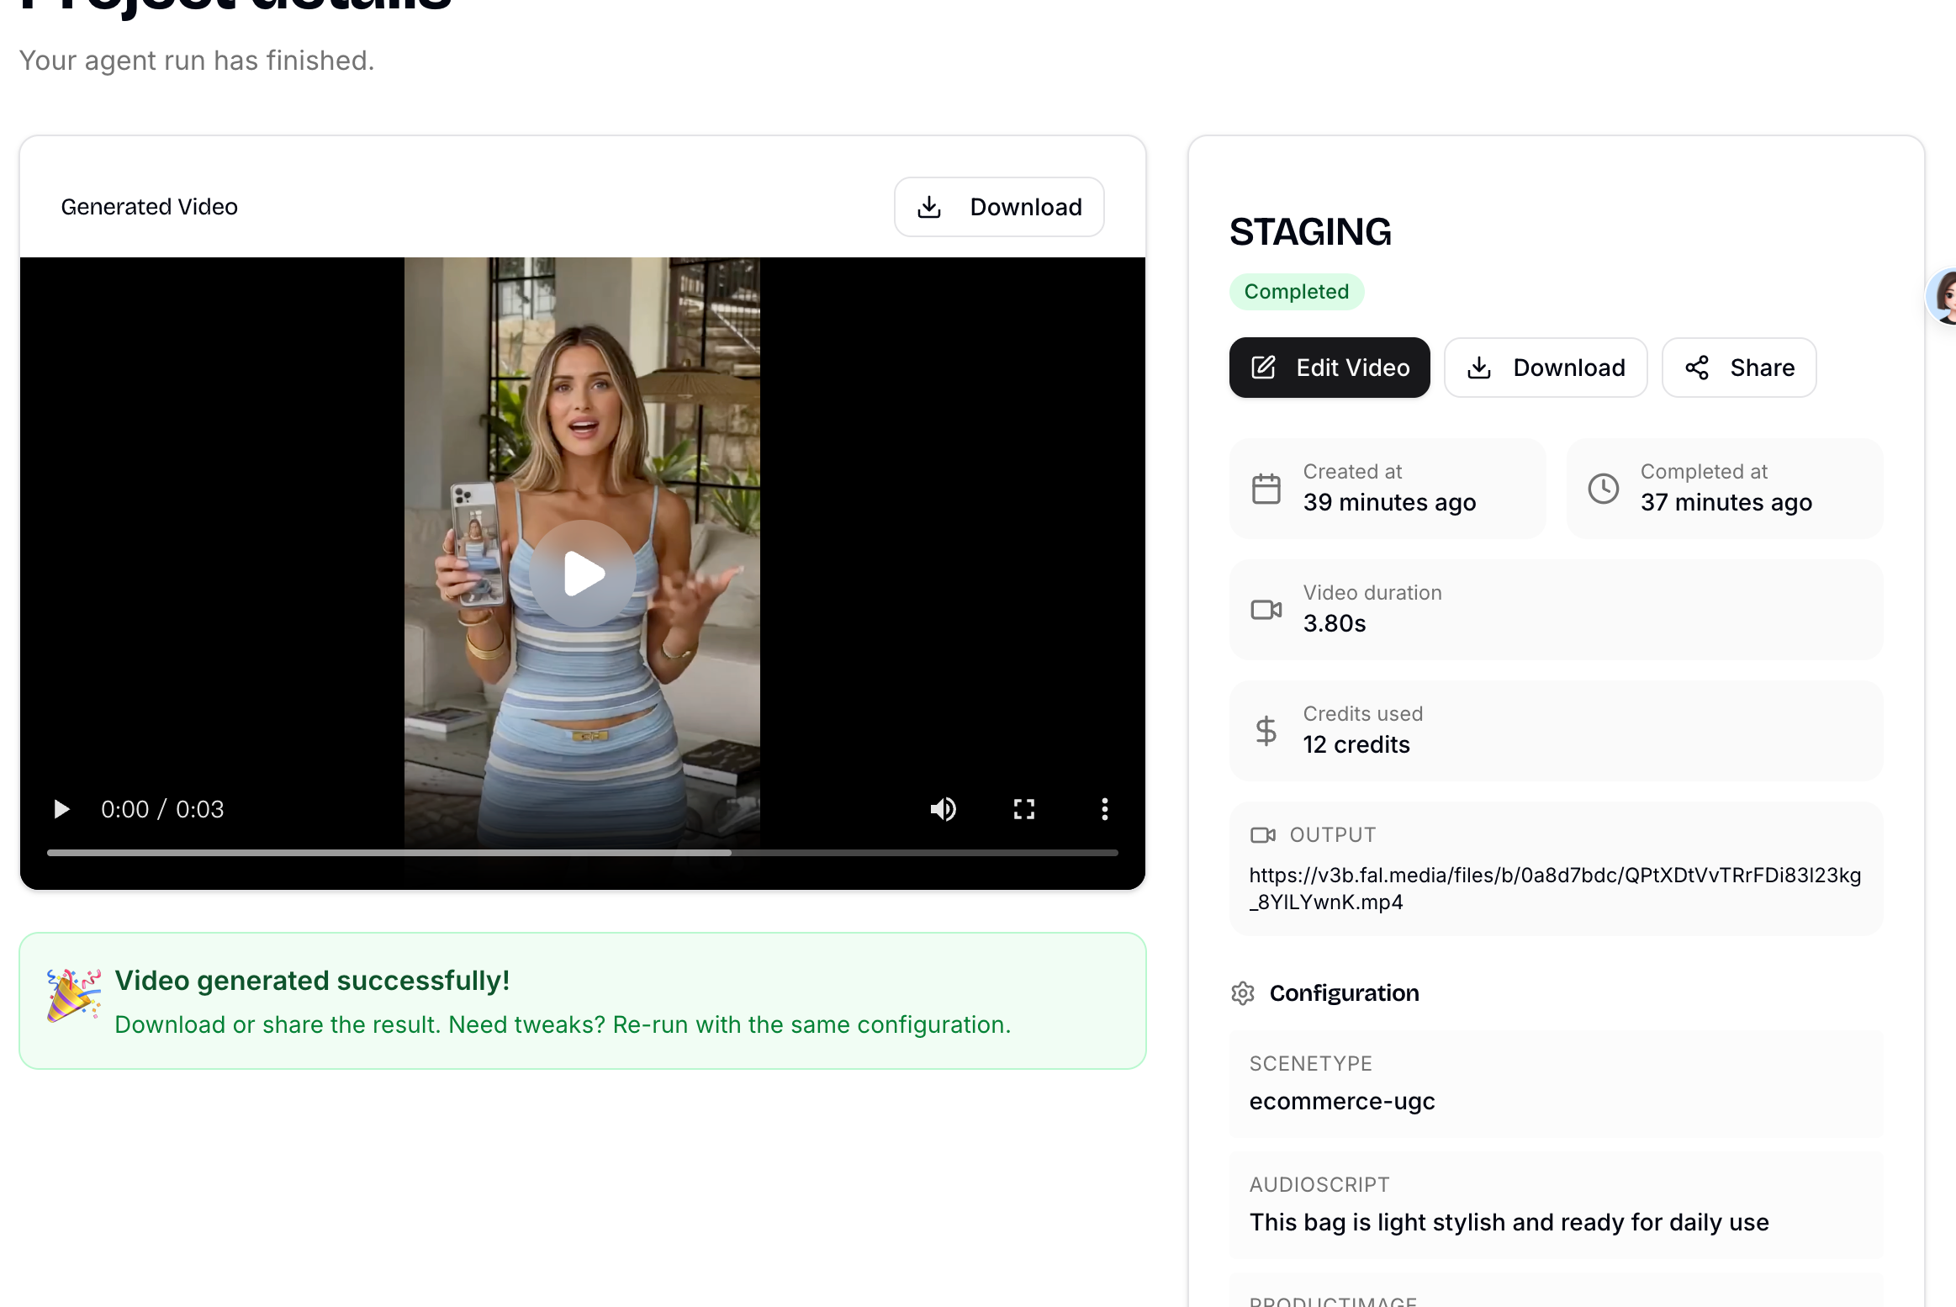This screenshot has height=1307, width=1956.
Task: Click the calendar icon beside Created at
Action: click(x=1266, y=489)
